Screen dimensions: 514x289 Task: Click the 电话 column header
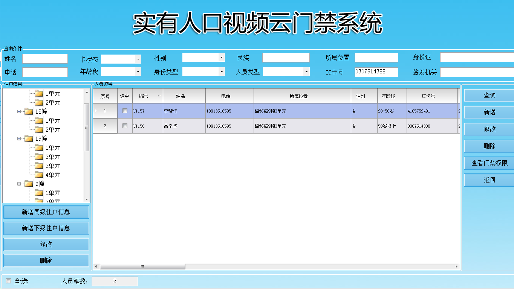pyautogui.click(x=229, y=96)
